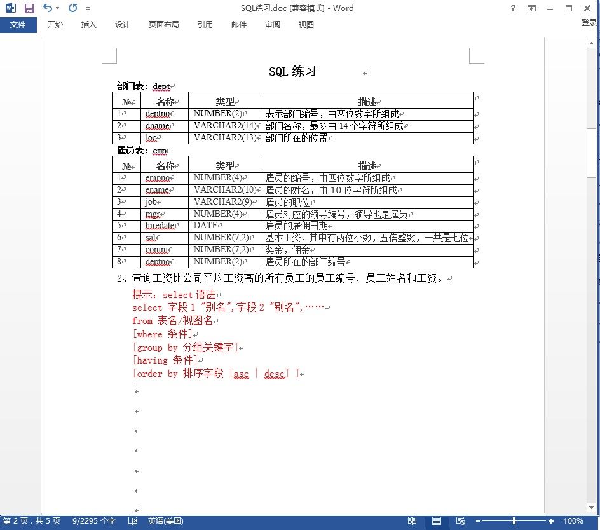Click the vertical scrollbar up arrow
The height and width of the screenshot is (530, 600).
tap(591, 44)
